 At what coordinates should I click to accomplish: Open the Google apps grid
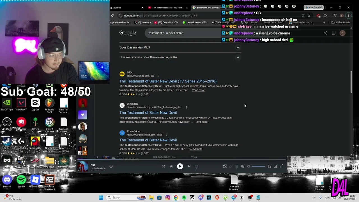[x=333, y=33]
